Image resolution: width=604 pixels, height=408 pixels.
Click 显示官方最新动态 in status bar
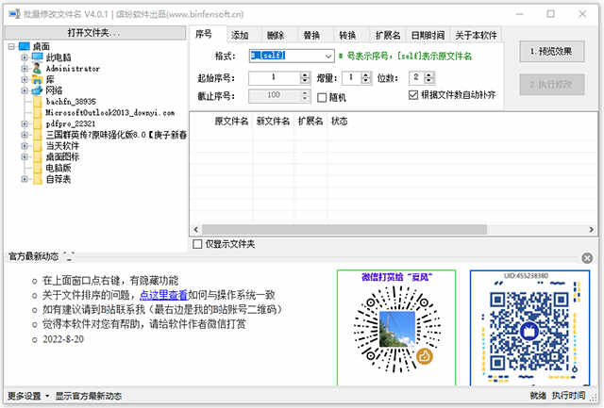89,396
